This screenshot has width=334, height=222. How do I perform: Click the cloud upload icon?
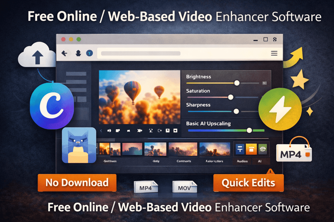click(x=37, y=55)
